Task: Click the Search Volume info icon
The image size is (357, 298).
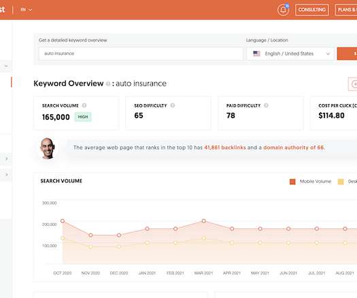Action: (x=84, y=105)
